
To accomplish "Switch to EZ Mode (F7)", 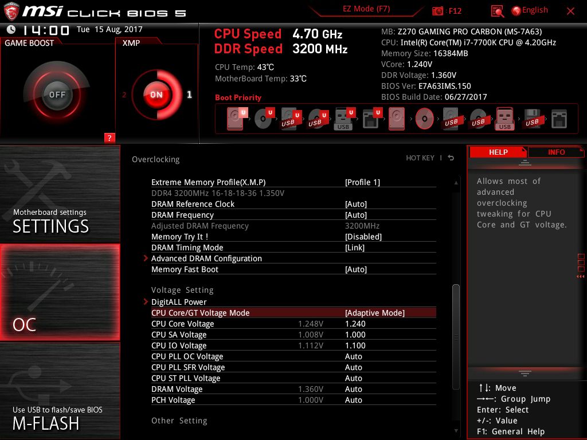I will pos(366,9).
